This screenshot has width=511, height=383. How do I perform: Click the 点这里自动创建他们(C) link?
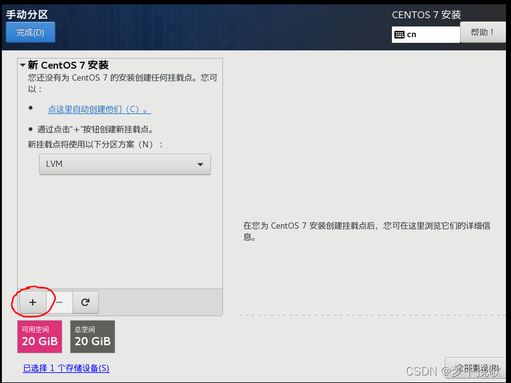(100, 109)
